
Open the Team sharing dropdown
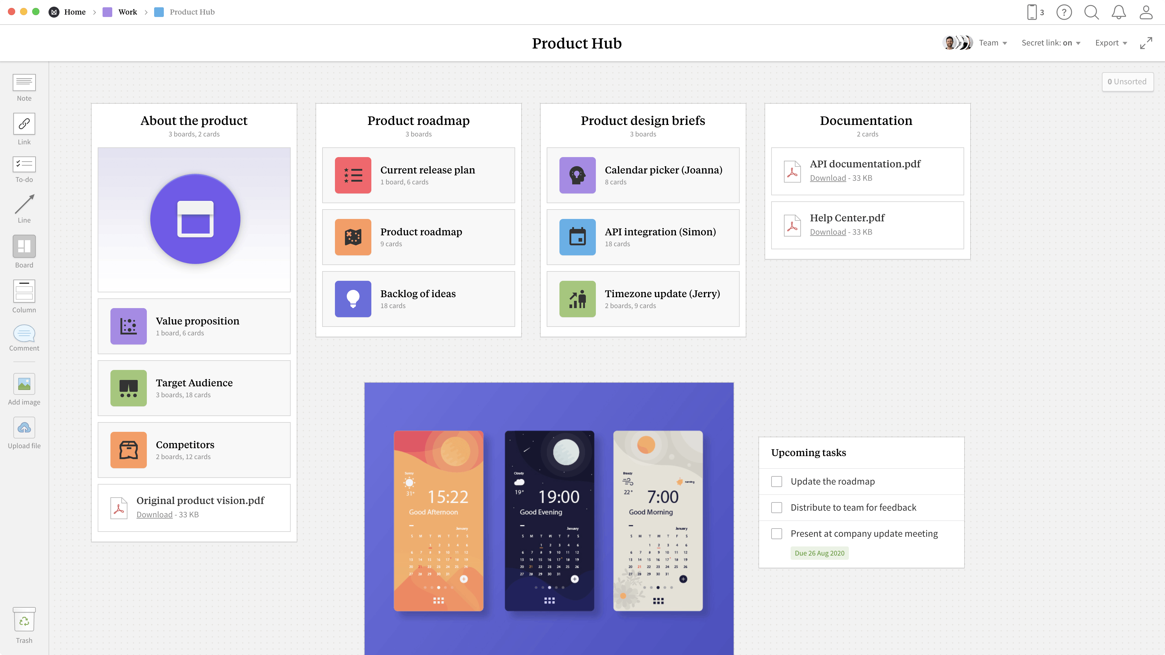click(x=993, y=42)
